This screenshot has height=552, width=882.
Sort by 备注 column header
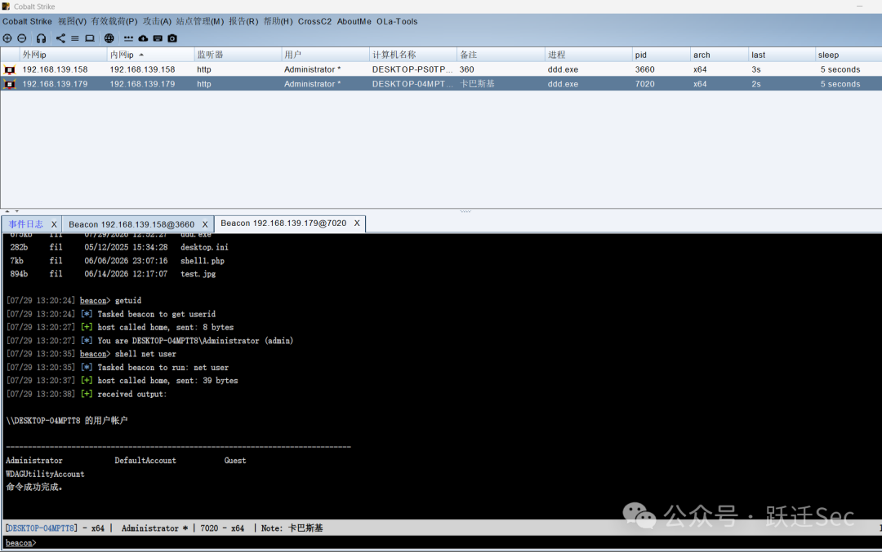tap(501, 55)
